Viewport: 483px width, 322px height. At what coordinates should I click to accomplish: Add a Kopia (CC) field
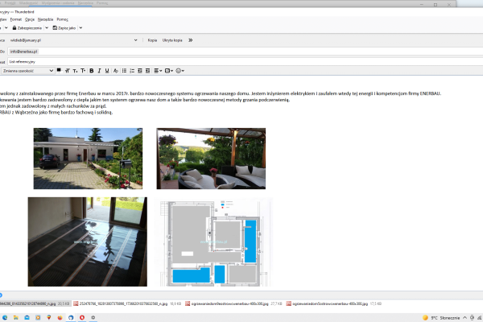click(152, 40)
